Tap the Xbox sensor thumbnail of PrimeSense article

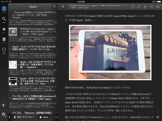(x=13, y=81)
